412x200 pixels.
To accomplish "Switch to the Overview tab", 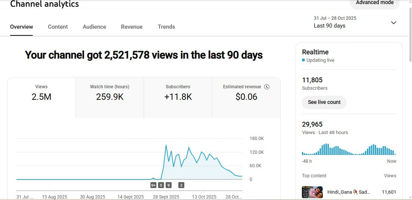I will [21, 27].
